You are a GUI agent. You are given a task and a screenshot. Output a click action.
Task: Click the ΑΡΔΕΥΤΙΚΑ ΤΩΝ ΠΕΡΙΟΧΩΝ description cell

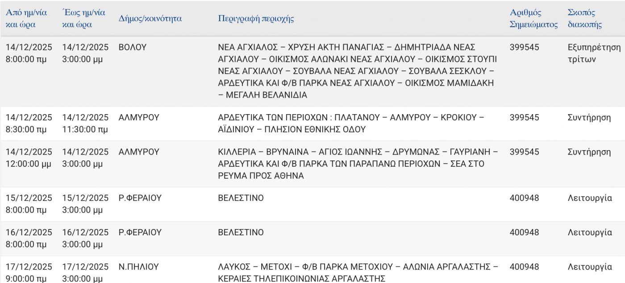(351, 123)
